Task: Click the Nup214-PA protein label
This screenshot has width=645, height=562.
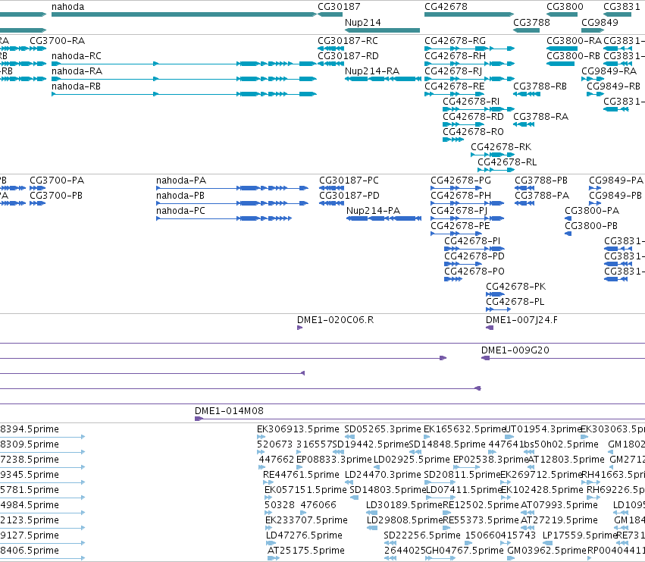Action: point(373,211)
